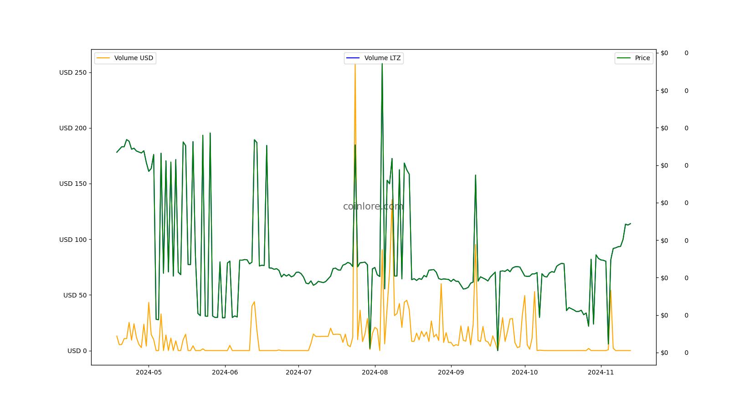Select the USD 100 y-axis label
Viewport: 729px width, 410px height.
pyautogui.click(x=73, y=240)
